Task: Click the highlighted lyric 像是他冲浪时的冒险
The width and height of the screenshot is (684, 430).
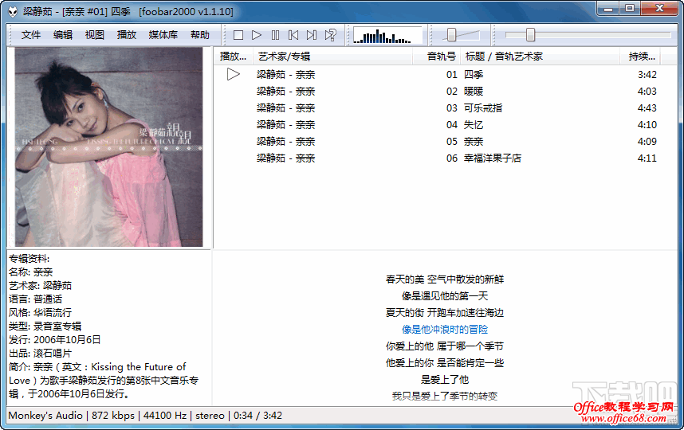Action: tap(445, 330)
